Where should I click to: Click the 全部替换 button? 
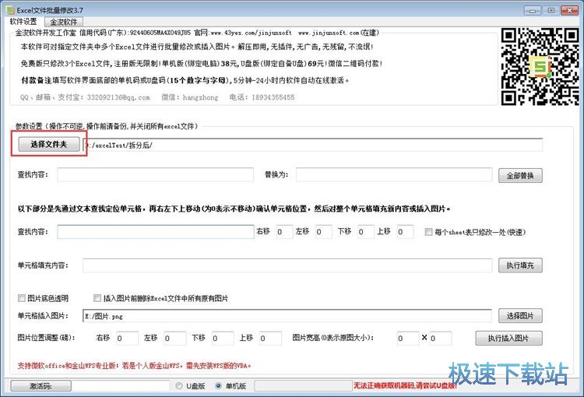point(519,176)
